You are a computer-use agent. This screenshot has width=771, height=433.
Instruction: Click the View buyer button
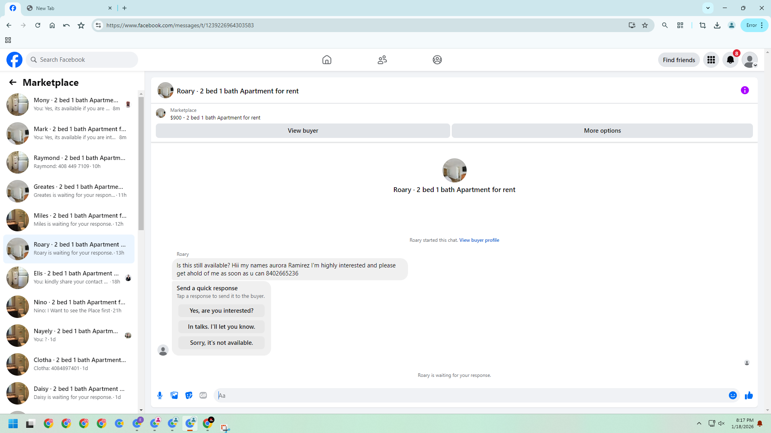click(303, 131)
